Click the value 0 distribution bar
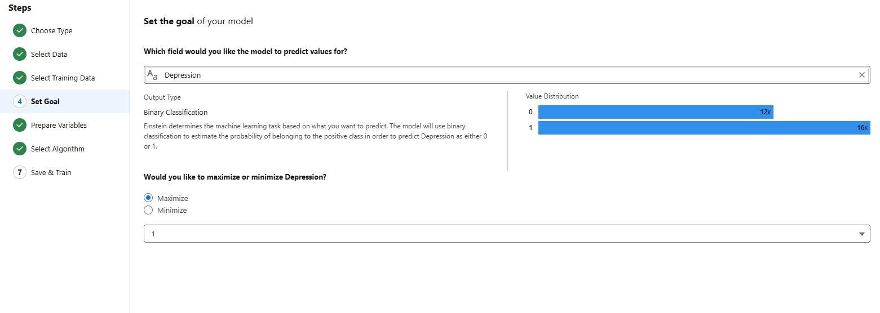The height and width of the screenshot is (313, 880). coord(655,112)
